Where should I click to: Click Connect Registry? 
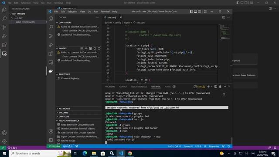[71, 78]
